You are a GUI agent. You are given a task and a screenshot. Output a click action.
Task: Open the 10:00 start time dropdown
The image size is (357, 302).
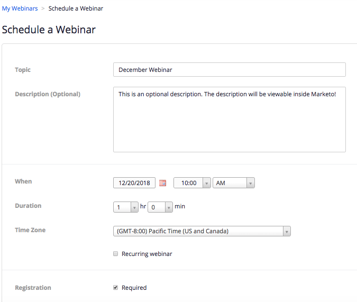point(192,183)
